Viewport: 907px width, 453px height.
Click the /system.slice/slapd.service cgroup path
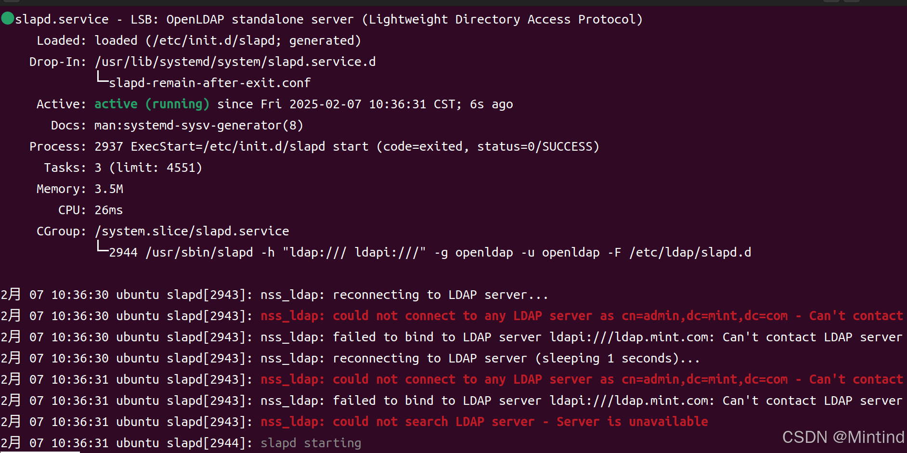tap(192, 231)
